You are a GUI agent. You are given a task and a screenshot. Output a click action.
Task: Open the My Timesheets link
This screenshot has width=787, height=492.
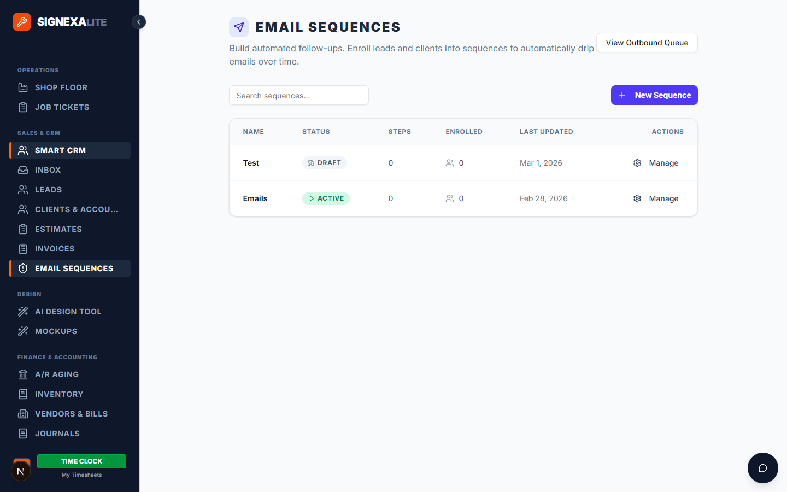click(x=81, y=475)
